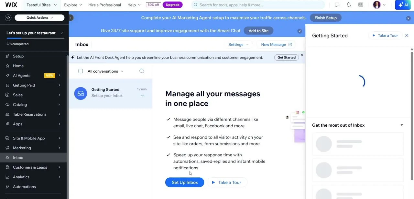
Task: Click the Upgrade button
Action: 173,5
